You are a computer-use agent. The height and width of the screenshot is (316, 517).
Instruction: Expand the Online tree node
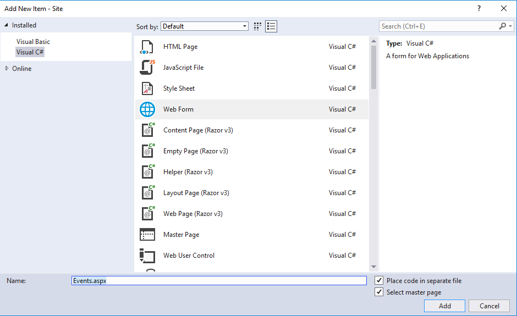pos(7,69)
